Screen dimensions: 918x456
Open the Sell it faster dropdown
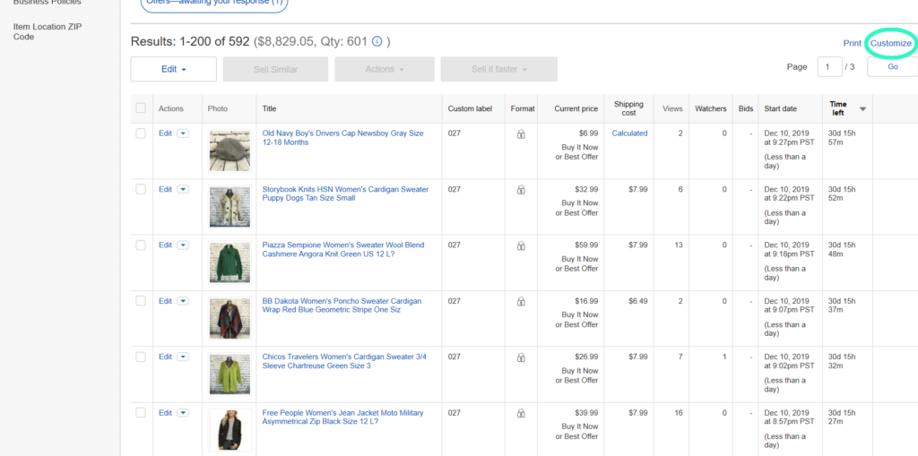pos(498,69)
